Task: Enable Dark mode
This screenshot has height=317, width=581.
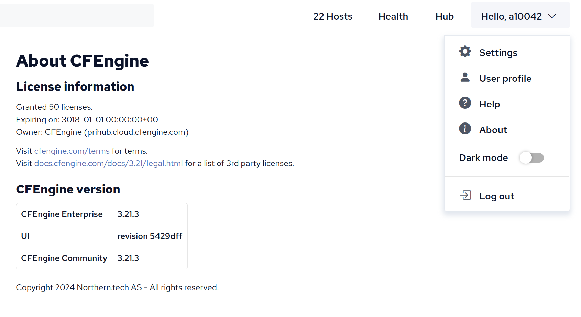Action: coord(531,158)
